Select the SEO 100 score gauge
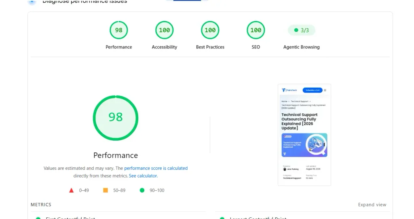Image resolution: width=414 pixels, height=219 pixels. (x=256, y=30)
